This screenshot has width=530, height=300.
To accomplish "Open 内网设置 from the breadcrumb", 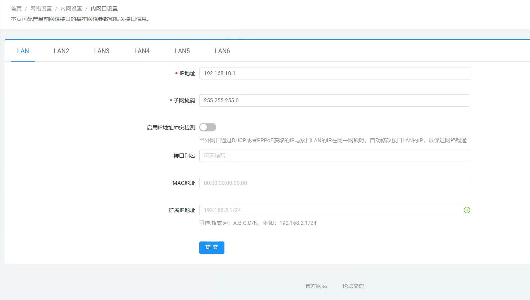I will 72,8.
